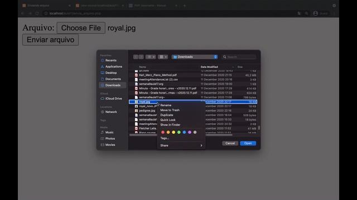
Task: Click the Karl_Merz_Piano_Method.pdf file icon
Action: [x=136, y=75]
